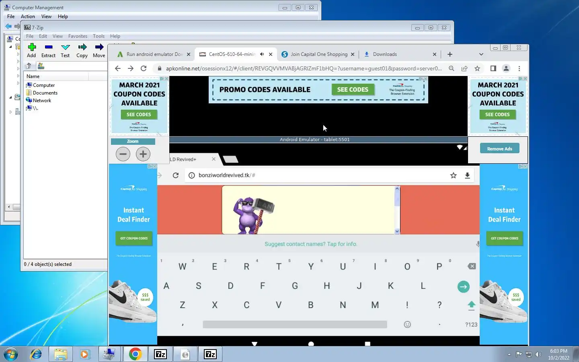Go back in Chrome browser
The width and height of the screenshot is (579, 362).
pyautogui.click(x=118, y=68)
